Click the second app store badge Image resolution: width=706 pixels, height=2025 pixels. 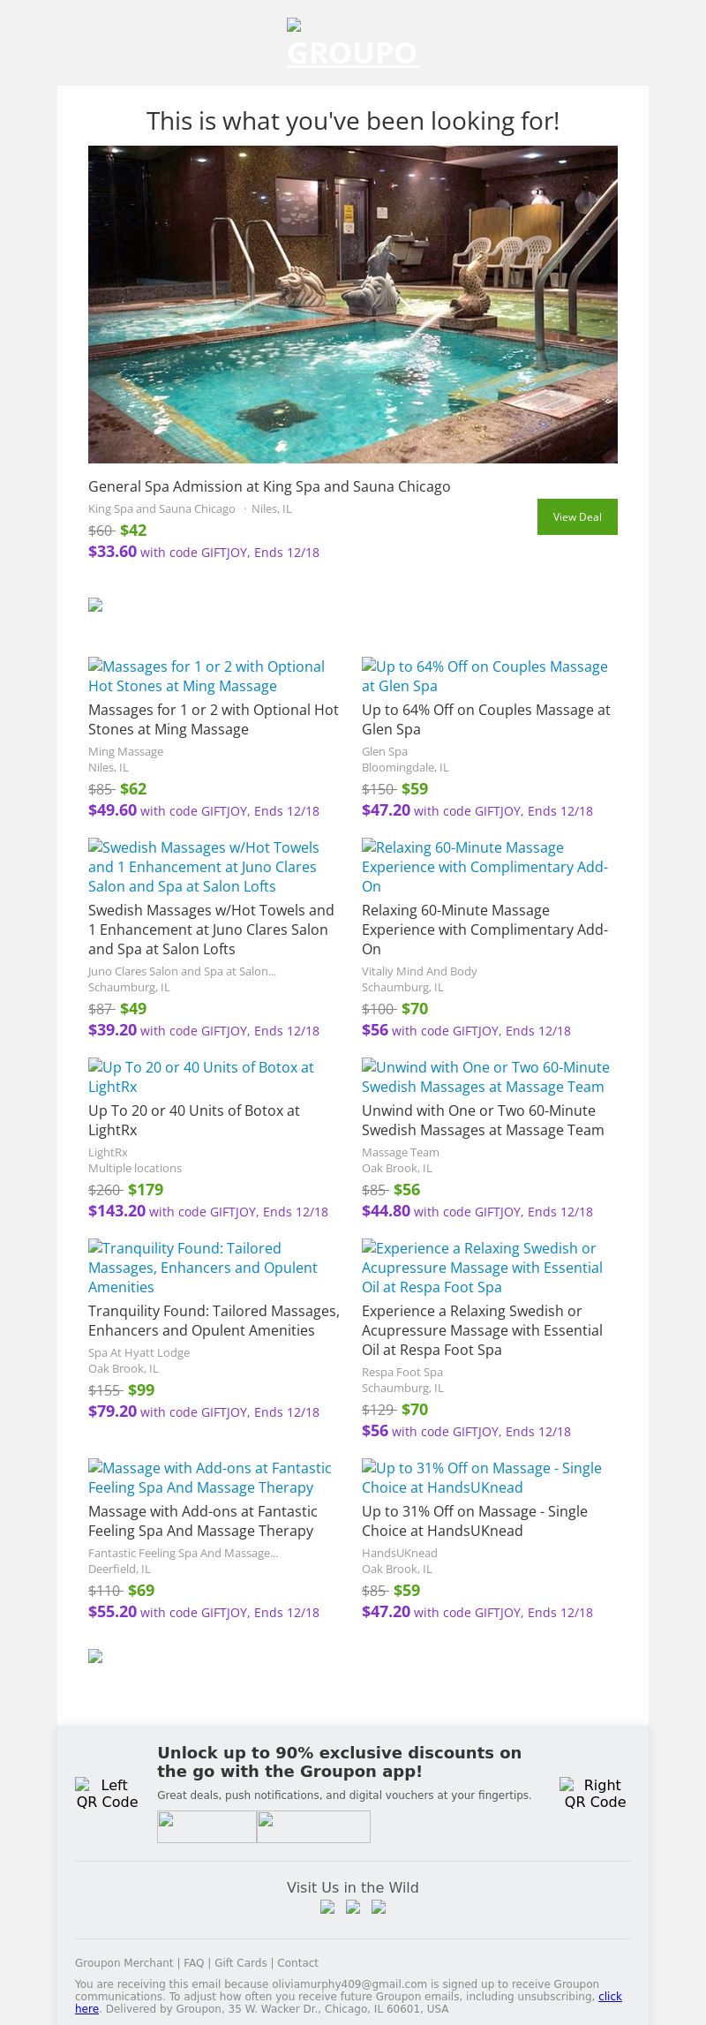click(313, 1826)
